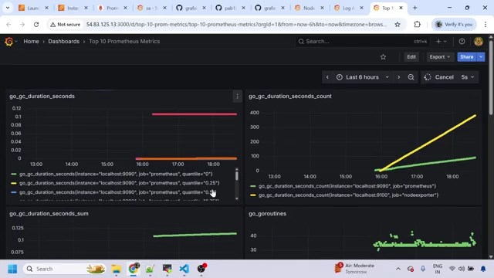Open the Last 6 hours time picker
Viewport: 494px width, 278px height.
point(362,77)
